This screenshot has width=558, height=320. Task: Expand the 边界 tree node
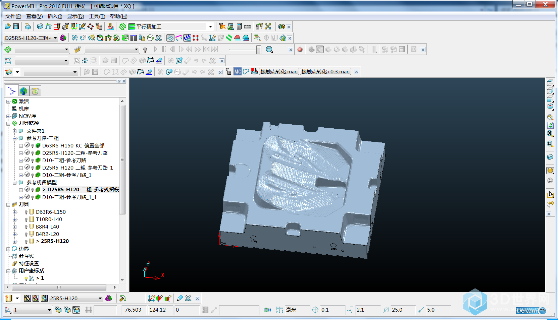pyautogui.click(x=8, y=249)
